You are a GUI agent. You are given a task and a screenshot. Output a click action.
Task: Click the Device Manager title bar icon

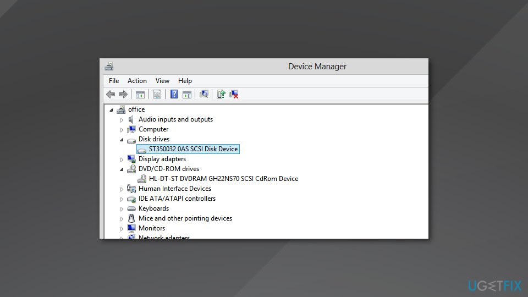(109, 67)
